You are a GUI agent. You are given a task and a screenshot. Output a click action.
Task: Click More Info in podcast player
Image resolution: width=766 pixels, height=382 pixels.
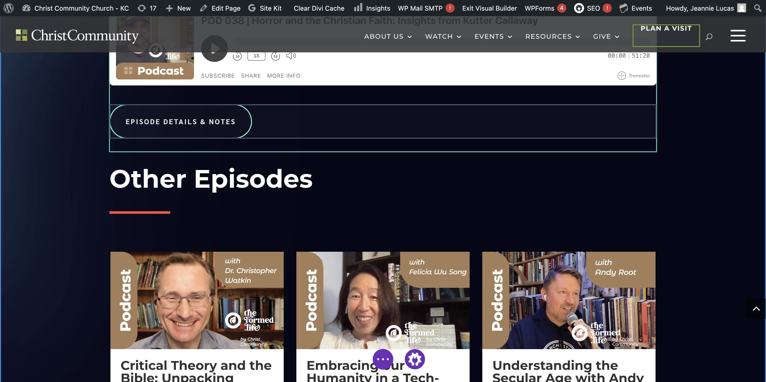click(x=284, y=76)
